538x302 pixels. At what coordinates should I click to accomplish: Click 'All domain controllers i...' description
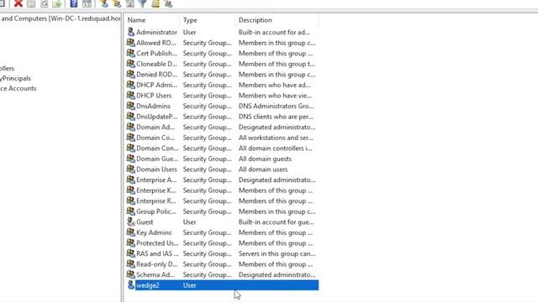[x=275, y=148]
